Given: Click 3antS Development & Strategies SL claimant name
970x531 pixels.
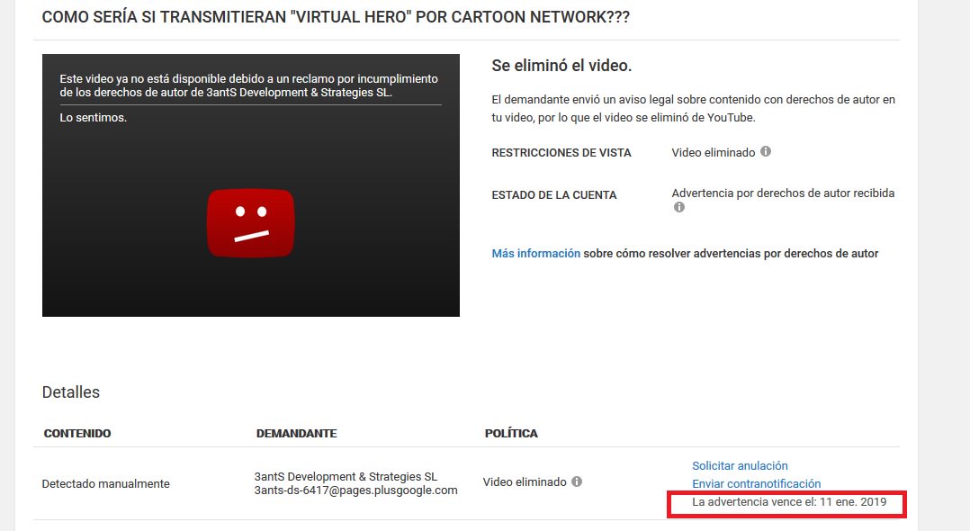Looking at the screenshot, I should 346,476.
